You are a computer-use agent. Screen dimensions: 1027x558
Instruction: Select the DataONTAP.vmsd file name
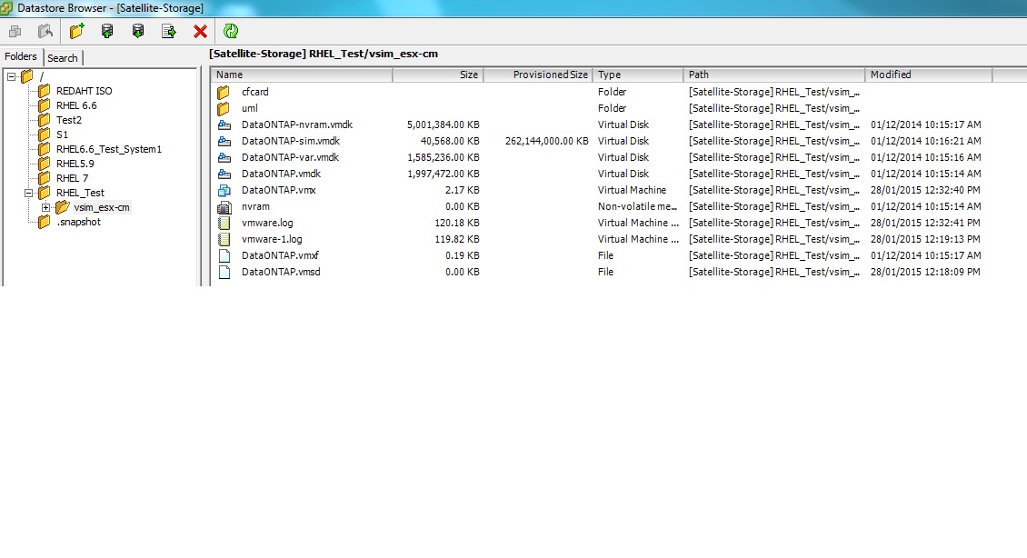tap(281, 272)
